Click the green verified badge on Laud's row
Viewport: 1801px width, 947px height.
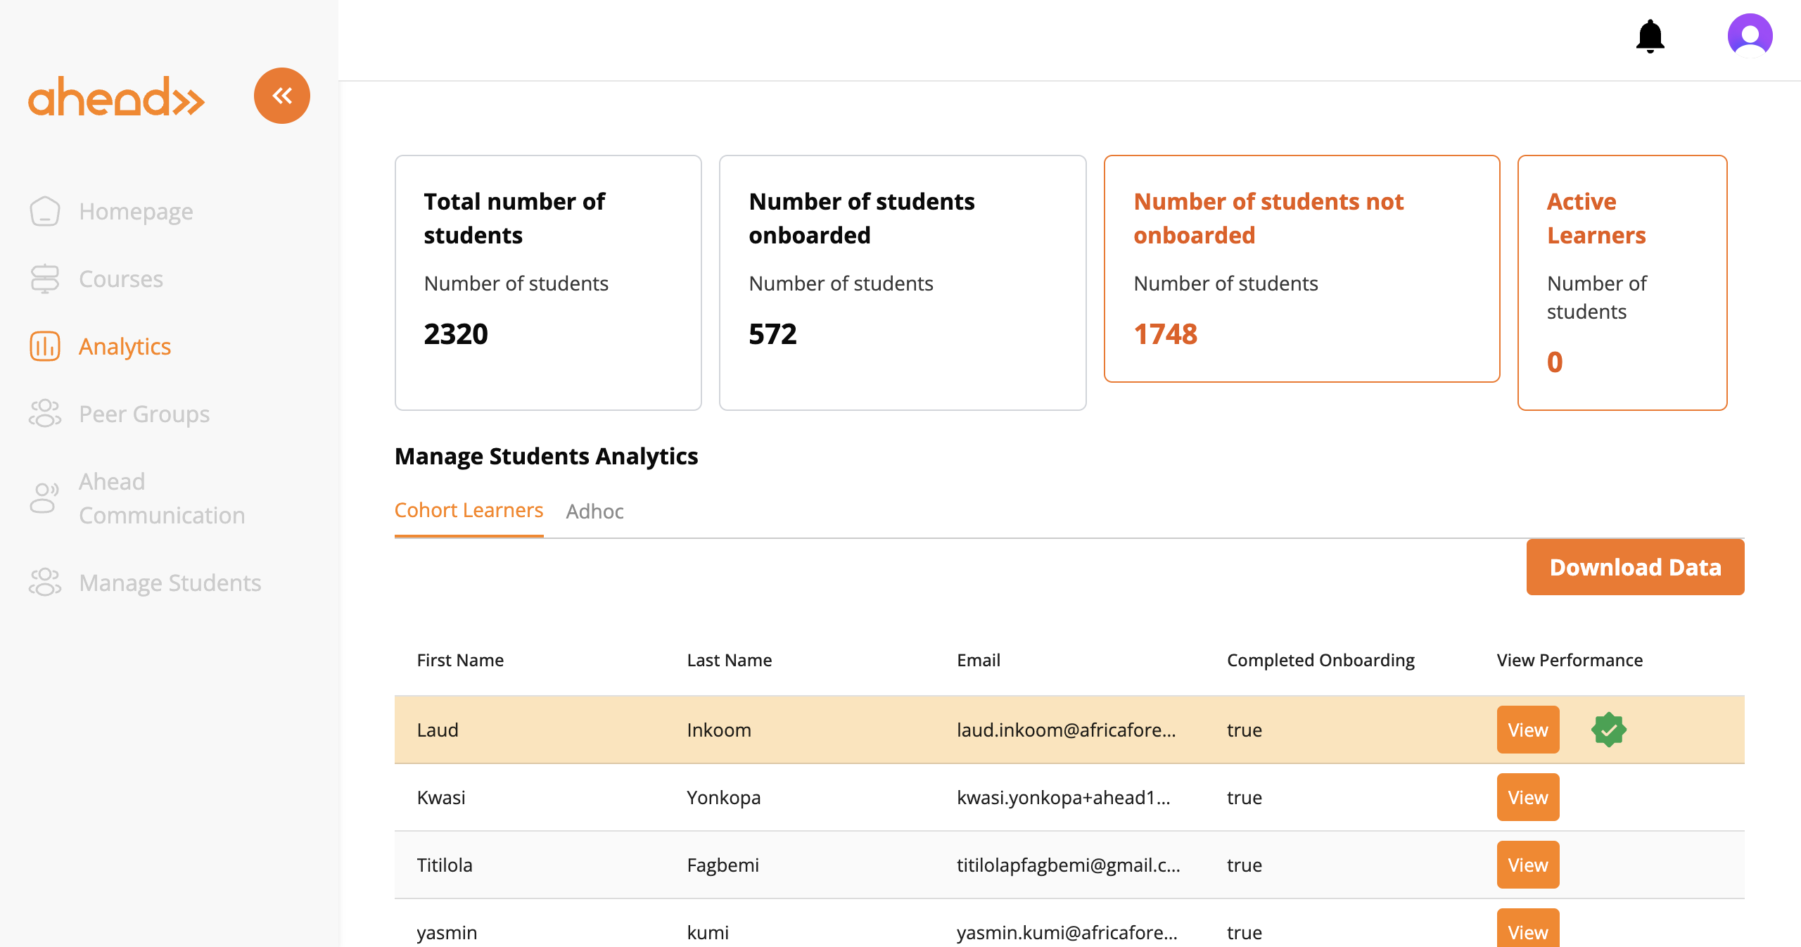click(x=1608, y=730)
